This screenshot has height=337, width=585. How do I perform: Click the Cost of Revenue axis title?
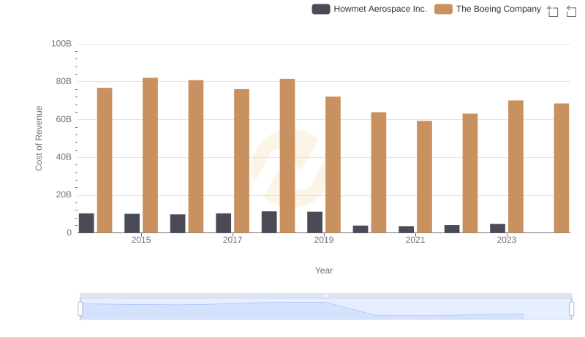(39, 138)
